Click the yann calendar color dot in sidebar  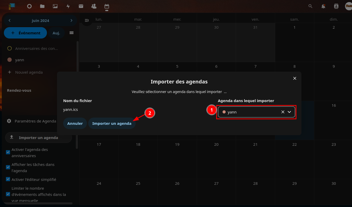coord(10,60)
